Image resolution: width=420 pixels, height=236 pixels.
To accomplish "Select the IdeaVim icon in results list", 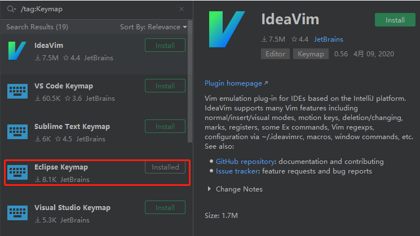I will pyautogui.click(x=17, y=51).
